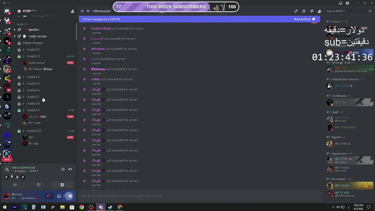
Task: Open Martin's user profile panel
Action: click(x=23, y=196)
